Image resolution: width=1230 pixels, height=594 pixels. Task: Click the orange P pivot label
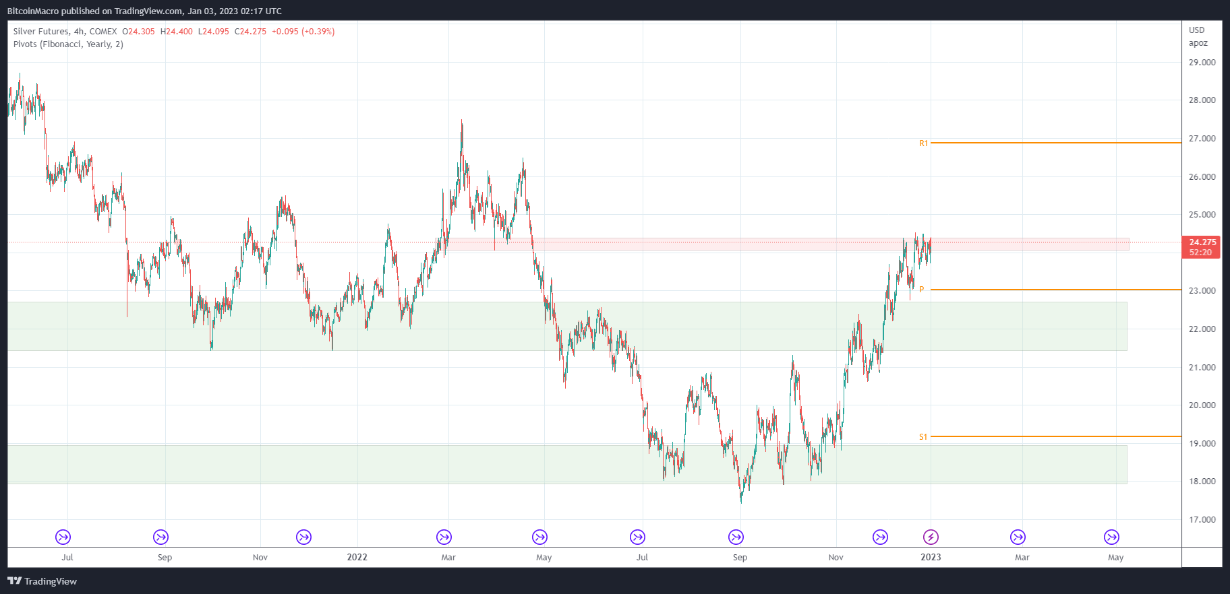(x=922, y=290)
